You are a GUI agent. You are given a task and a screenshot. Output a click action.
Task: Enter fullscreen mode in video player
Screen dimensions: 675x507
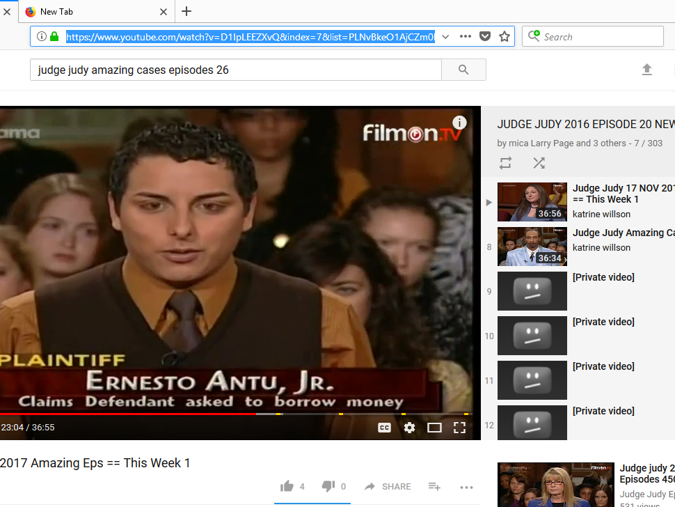click(459, 428)
